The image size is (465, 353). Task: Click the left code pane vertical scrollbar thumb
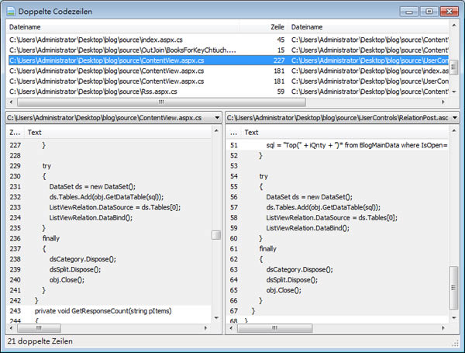tap(217, 234)
